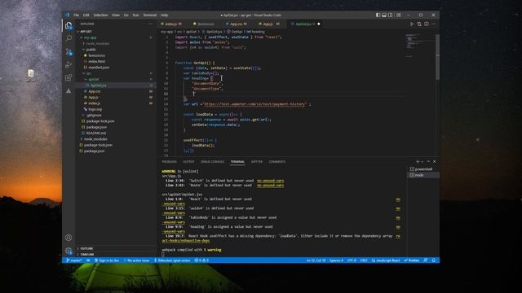Click the master branch indicator in status bar
Screen dimensions: 522x293
point(74,260)
